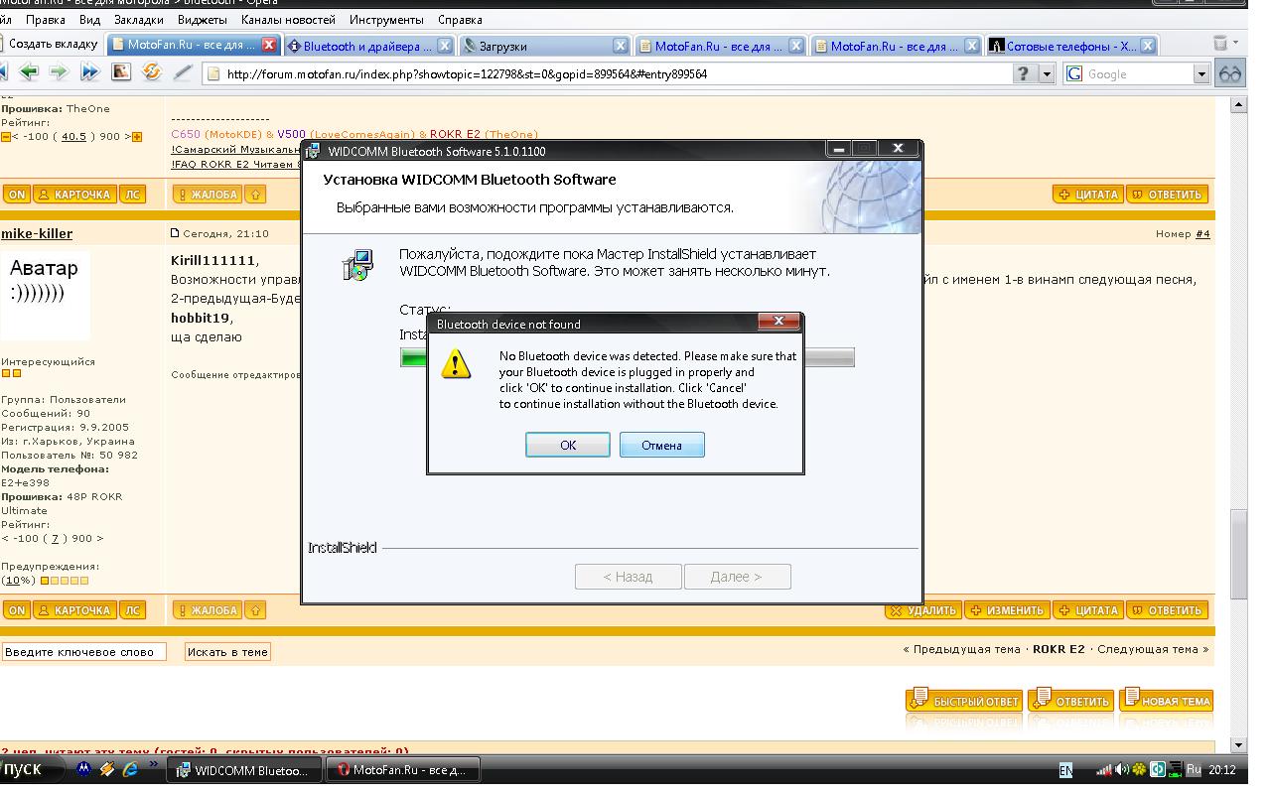Image resolution: width=1271 pixels, height=794 pixels.
Task: Click the orange Reload icon
Action: tap(151, 72)
